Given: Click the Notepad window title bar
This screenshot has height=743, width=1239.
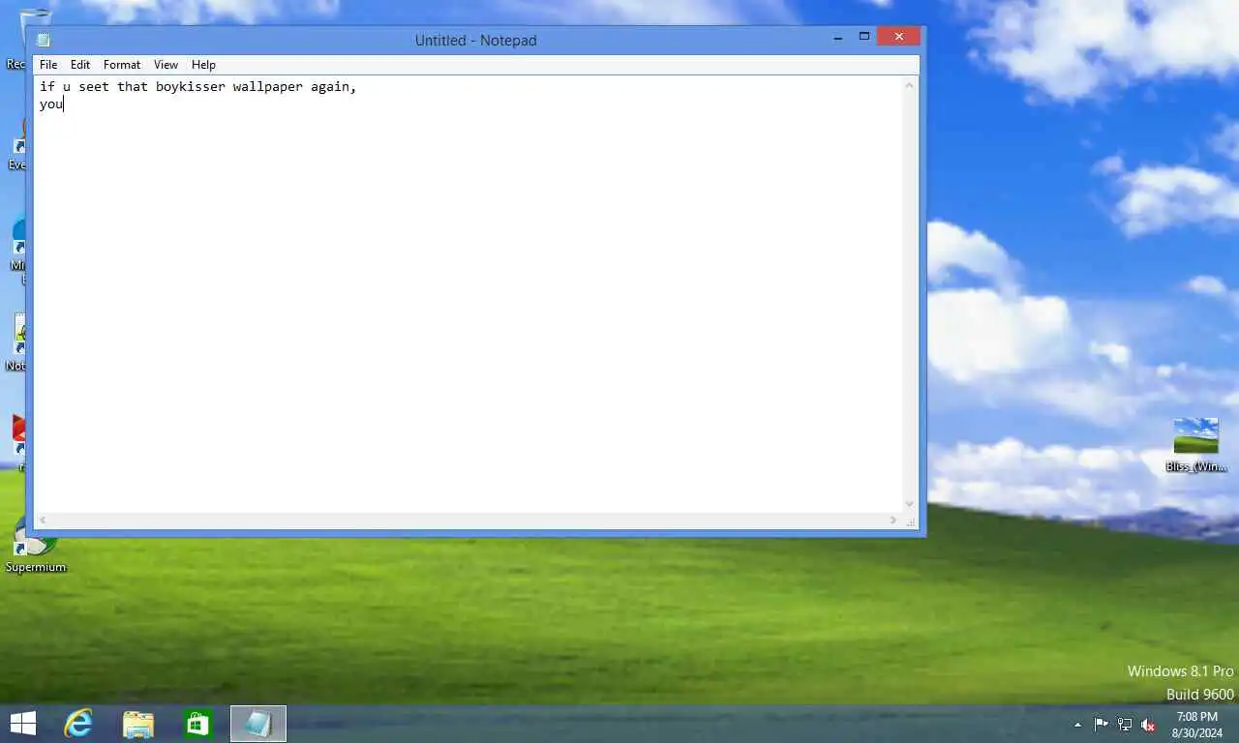Looking at the screenshot, I should tap(475, 40).
